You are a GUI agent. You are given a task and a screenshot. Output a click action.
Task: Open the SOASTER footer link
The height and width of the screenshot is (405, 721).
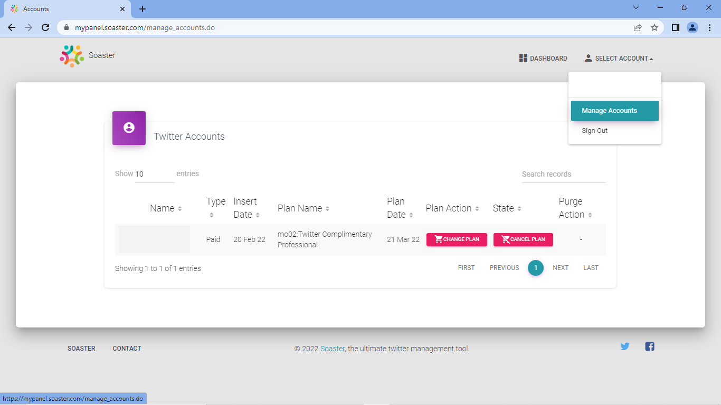click(x=81, y=349)
